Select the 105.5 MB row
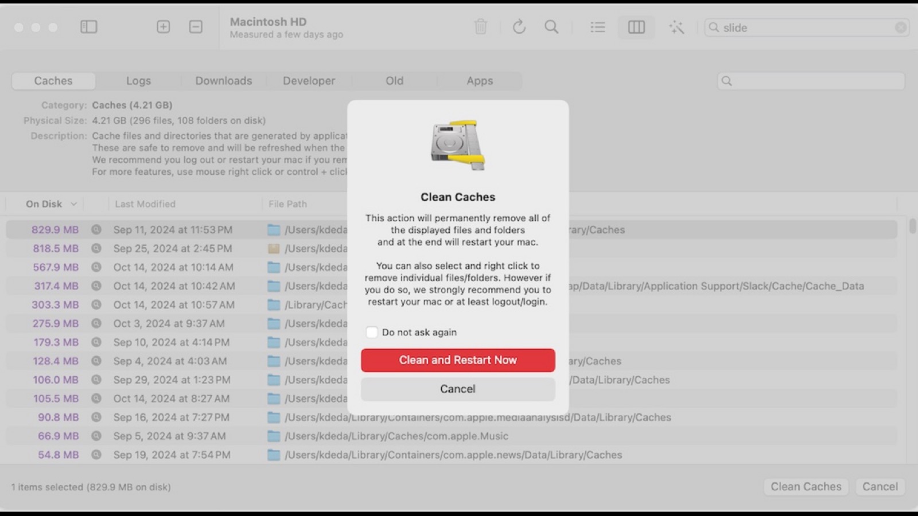The image size is (918, 516). [x=452, y=398]
